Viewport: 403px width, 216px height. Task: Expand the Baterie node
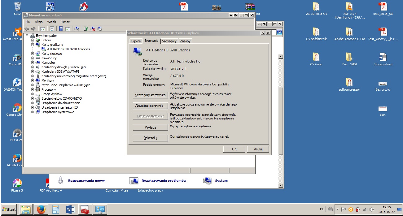[33, 40]
